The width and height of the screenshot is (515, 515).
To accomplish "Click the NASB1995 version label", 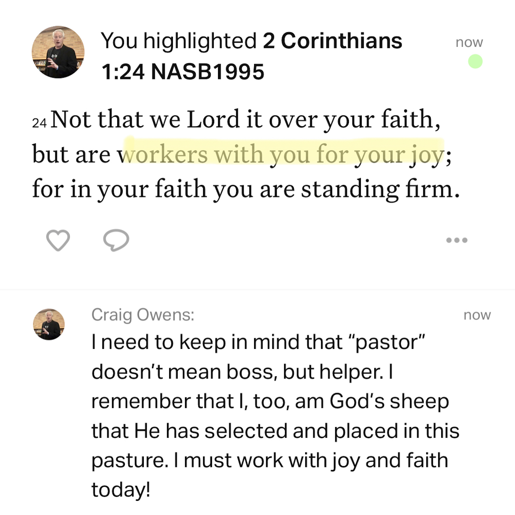I will 208,72.
